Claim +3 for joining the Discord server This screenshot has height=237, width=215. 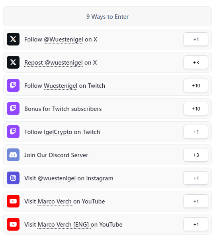(196, 155)
